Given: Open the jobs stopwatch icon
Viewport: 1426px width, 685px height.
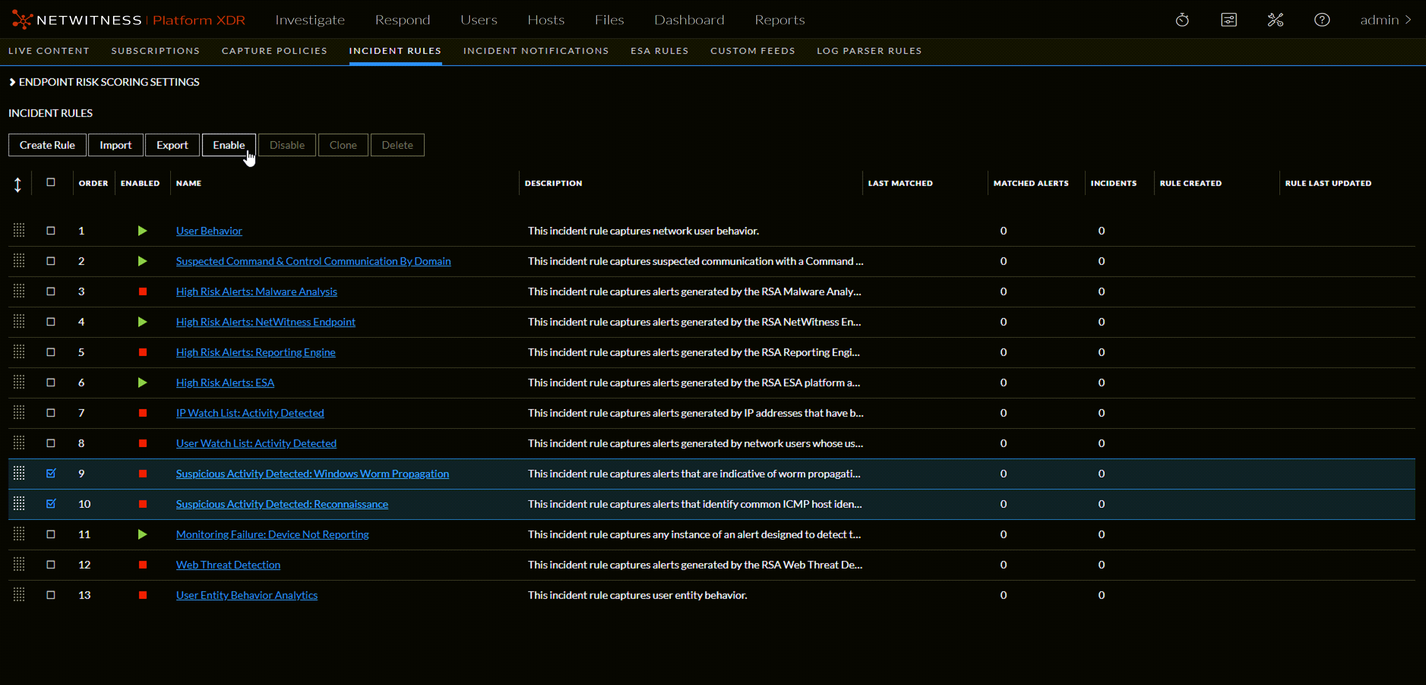Looking at the screenshot, I should (x=1182, y=20).
